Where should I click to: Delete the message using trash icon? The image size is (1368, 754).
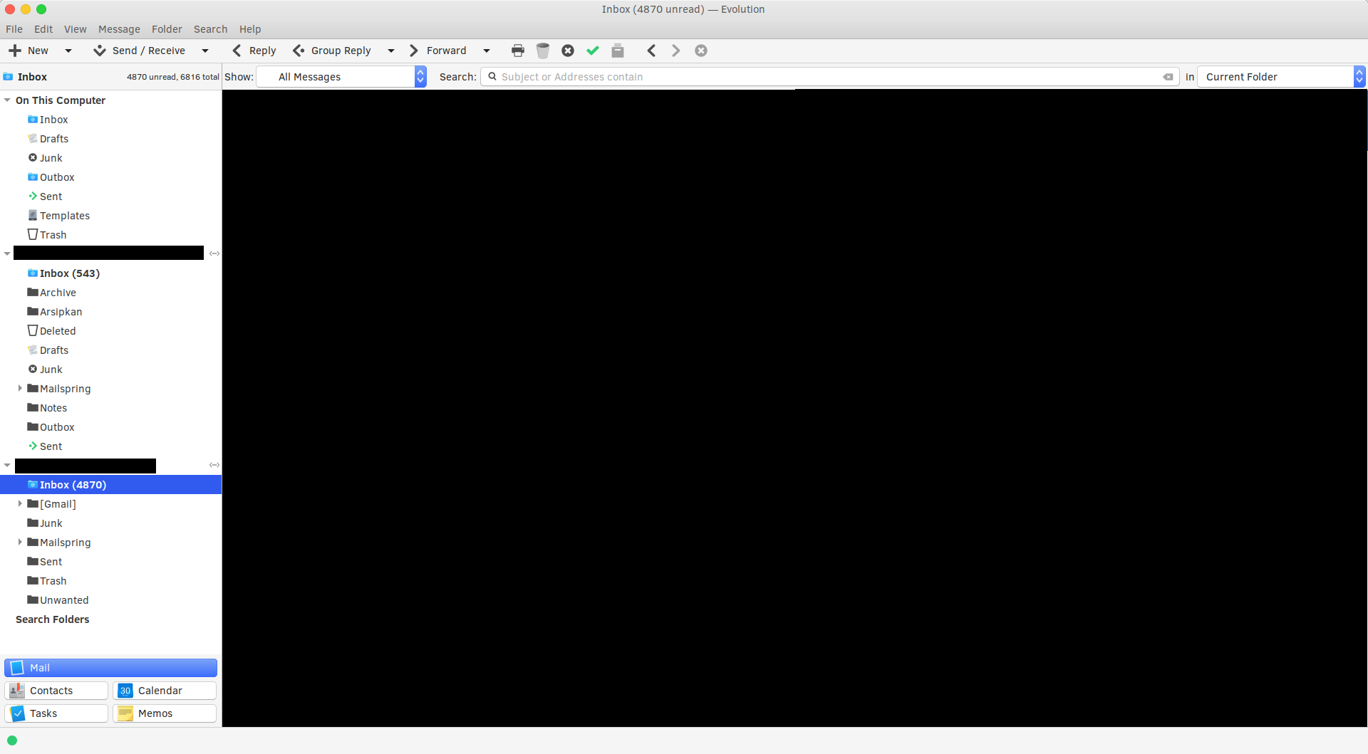tap(543, 51)
